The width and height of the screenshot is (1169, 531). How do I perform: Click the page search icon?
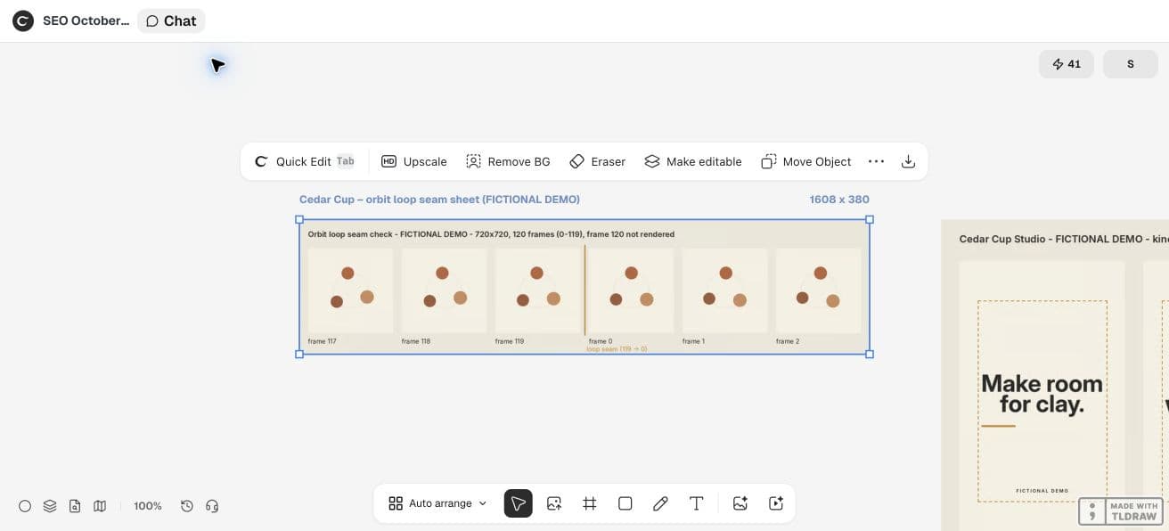[x=75, y=506]
